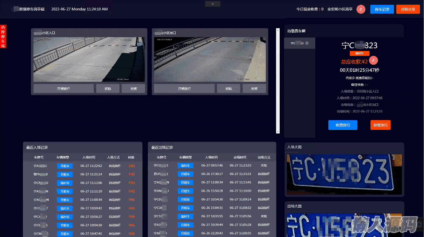Click the entrance camera video feed

pyautogui.click(x=89, y=60)
